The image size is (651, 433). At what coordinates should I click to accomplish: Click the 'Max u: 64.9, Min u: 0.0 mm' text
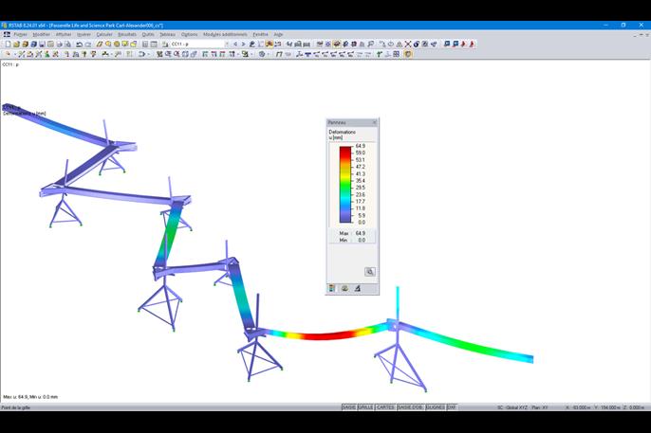[30, 397]
